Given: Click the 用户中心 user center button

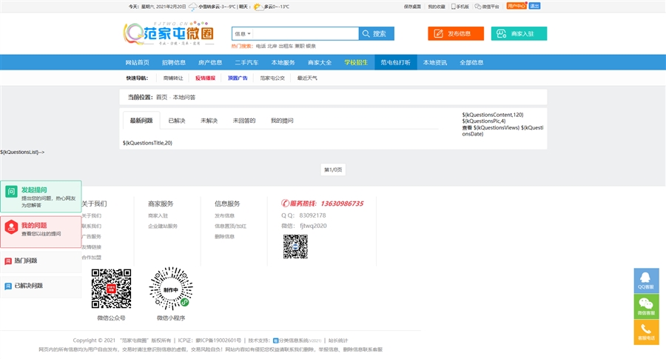Looking at the screenshot, I should point(517,6).
